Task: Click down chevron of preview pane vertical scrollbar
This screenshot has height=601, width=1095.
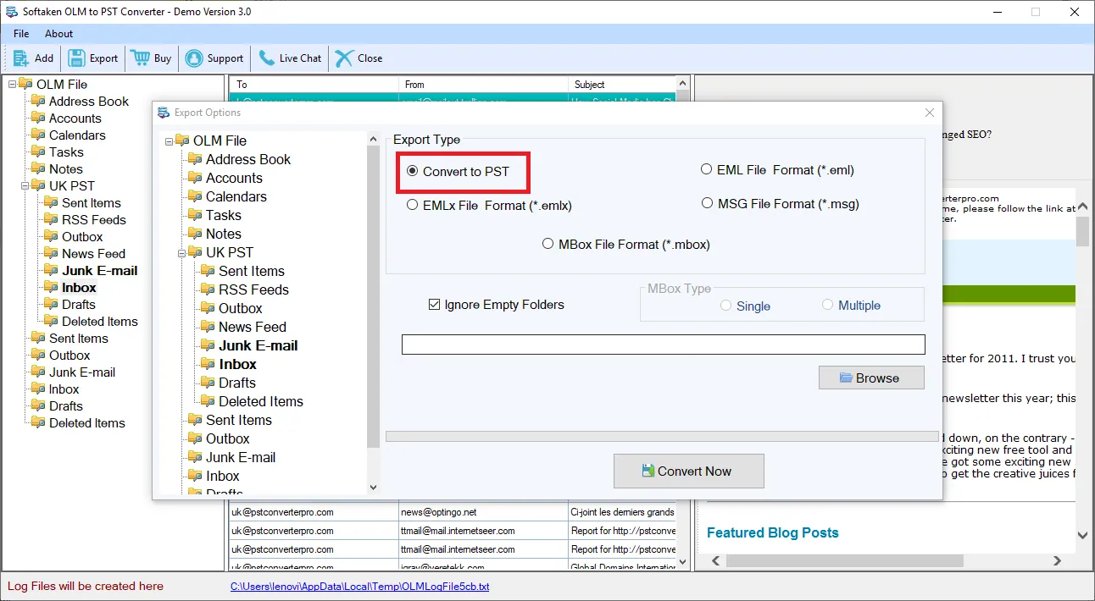Action: click(x=1082, y=535)
